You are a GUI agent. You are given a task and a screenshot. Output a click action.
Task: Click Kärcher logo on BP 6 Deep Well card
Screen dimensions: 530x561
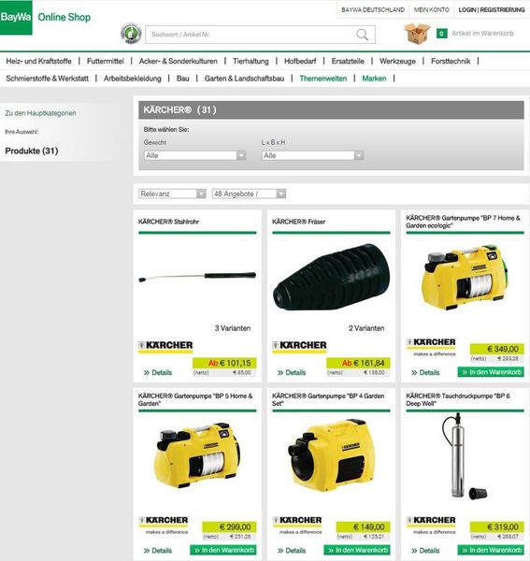[x=431, y=525]
